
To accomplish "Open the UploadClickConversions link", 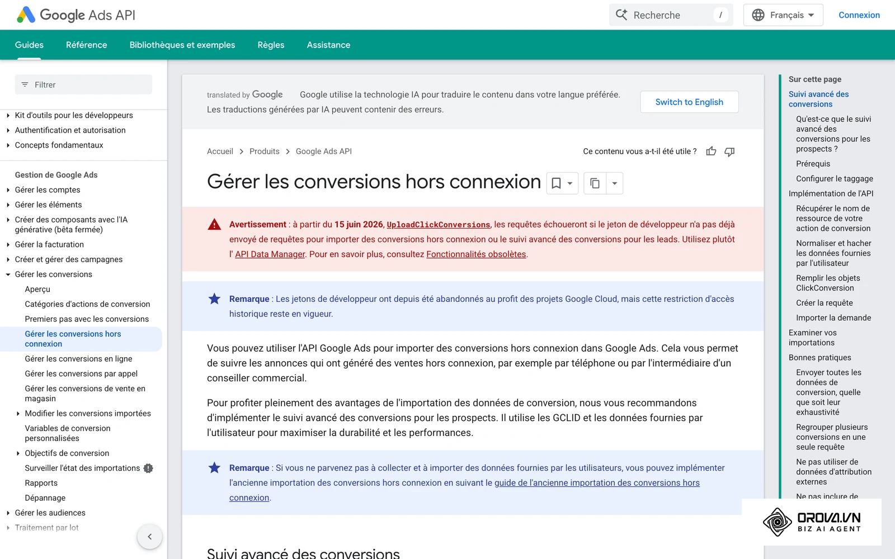I will (x=438, y=225).
